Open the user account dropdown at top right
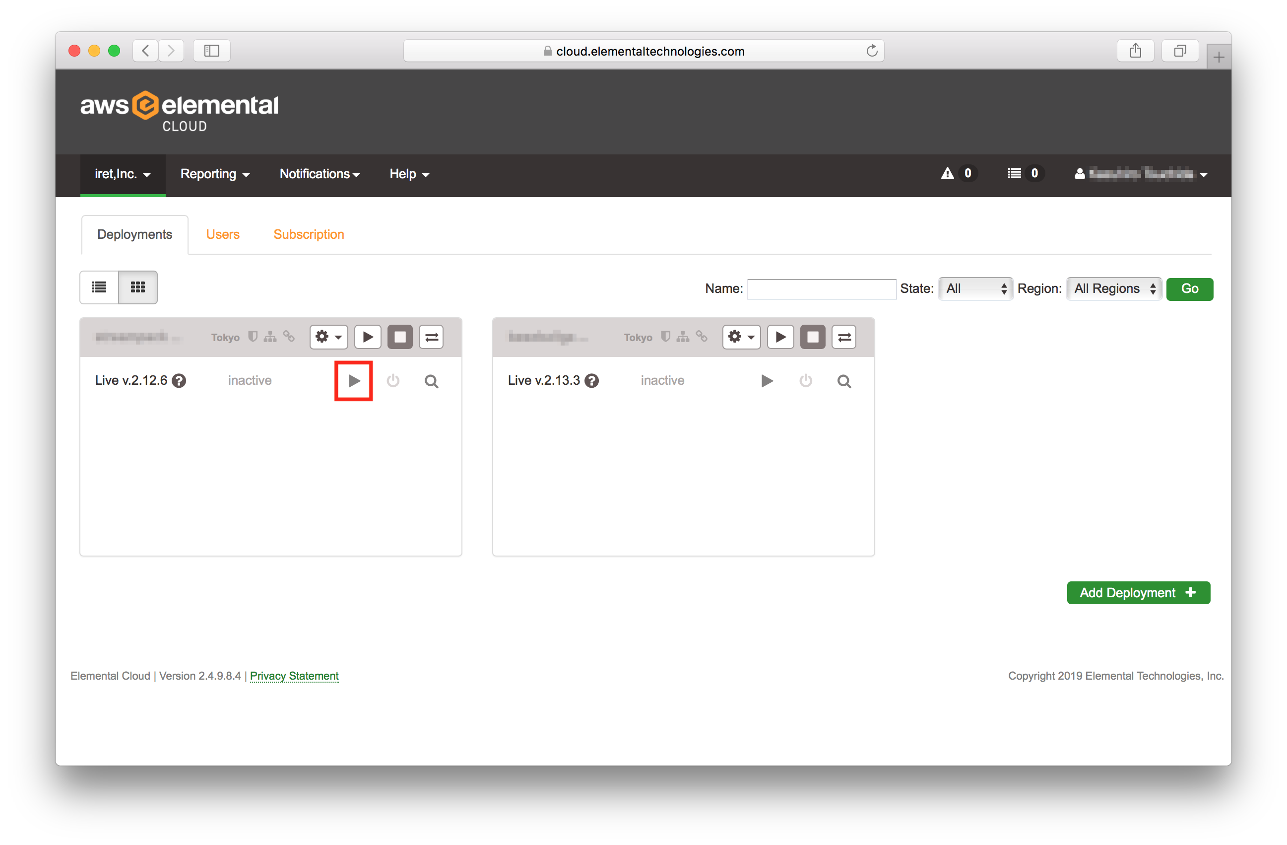 click(x=1141, y=174)
